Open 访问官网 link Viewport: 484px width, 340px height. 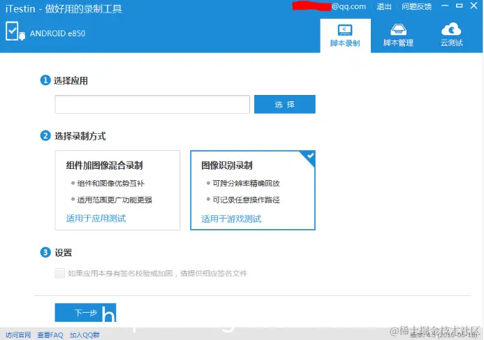(18, 334)
